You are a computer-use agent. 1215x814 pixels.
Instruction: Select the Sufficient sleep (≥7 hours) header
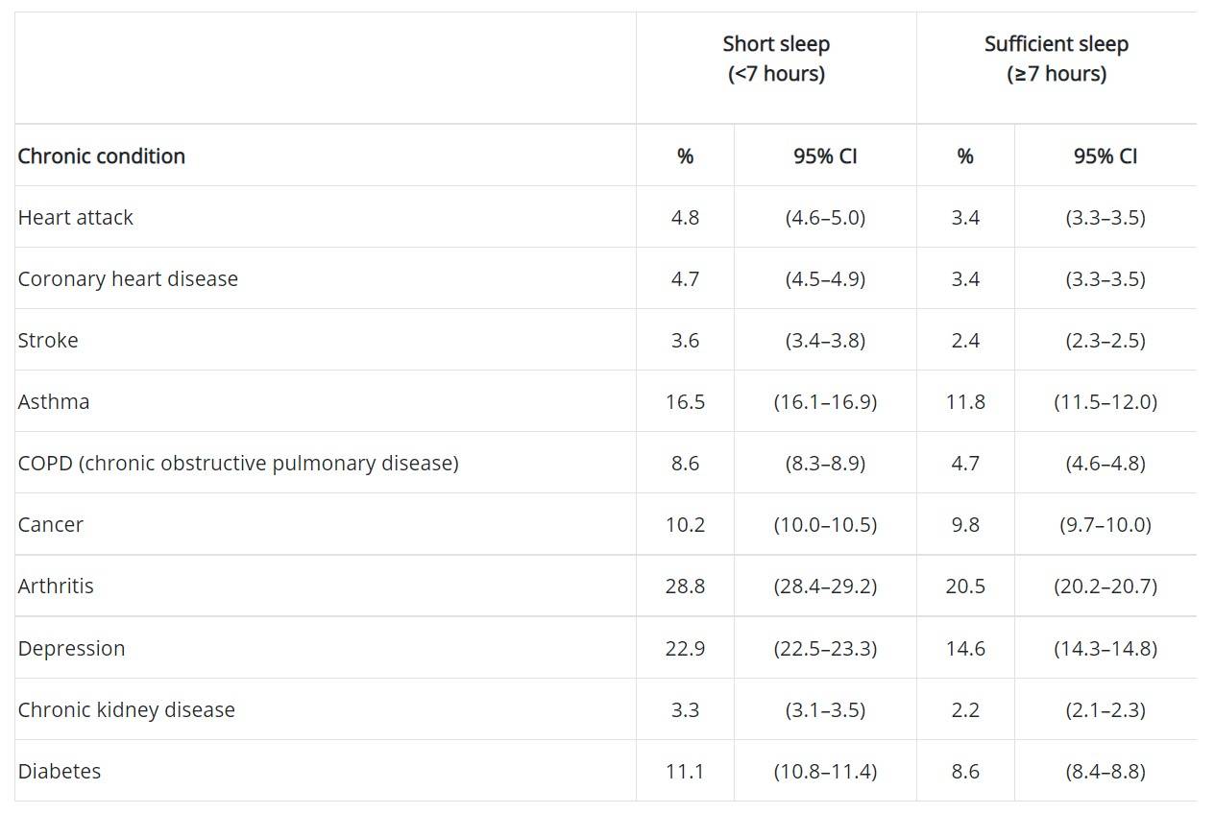1057,59
